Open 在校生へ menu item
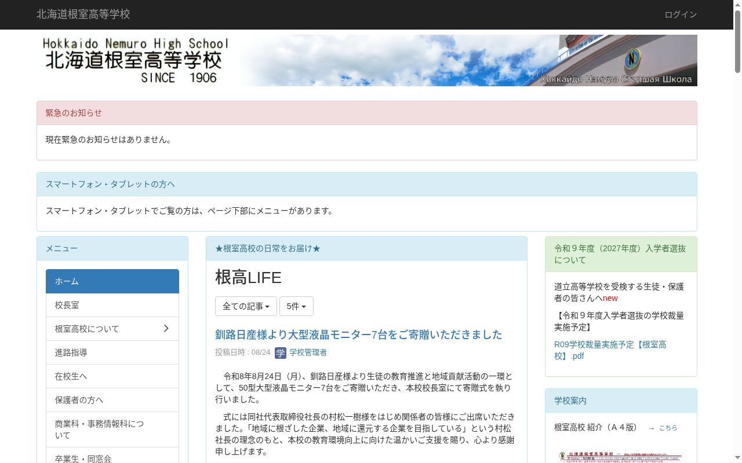Screen dimensions: 742x463 point(112,376)
